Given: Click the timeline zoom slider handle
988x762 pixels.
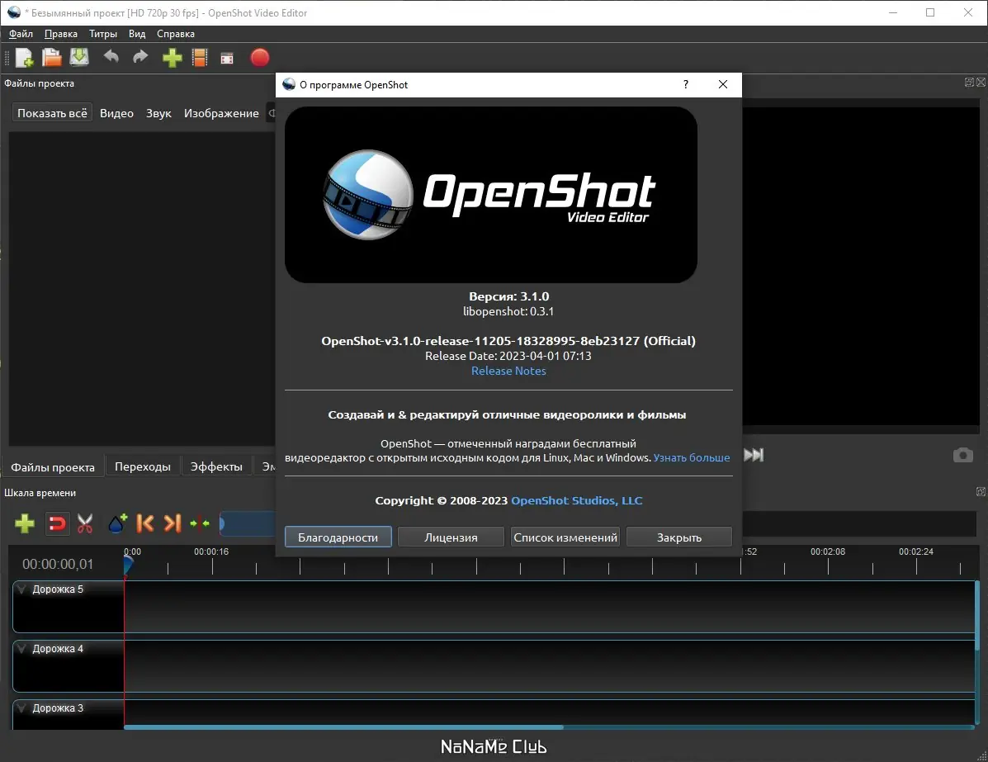Looking at the screenshot, I should click(222, 523).
